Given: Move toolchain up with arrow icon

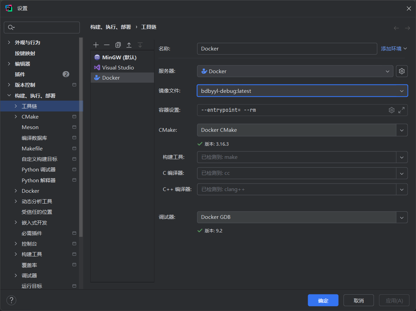Looking at the screenshot, I should [129, 45].
